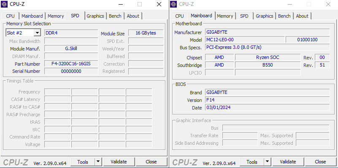
Task: Open Bench tab in left window
Action: tap(115, 16)
